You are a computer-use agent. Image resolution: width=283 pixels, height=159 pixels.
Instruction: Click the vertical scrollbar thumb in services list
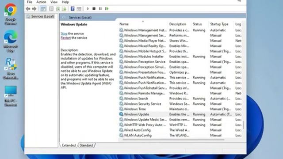point(244,125)
